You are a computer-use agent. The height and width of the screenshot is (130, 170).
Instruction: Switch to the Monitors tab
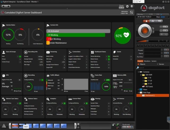pyautogui.click(x=147, y=61)
